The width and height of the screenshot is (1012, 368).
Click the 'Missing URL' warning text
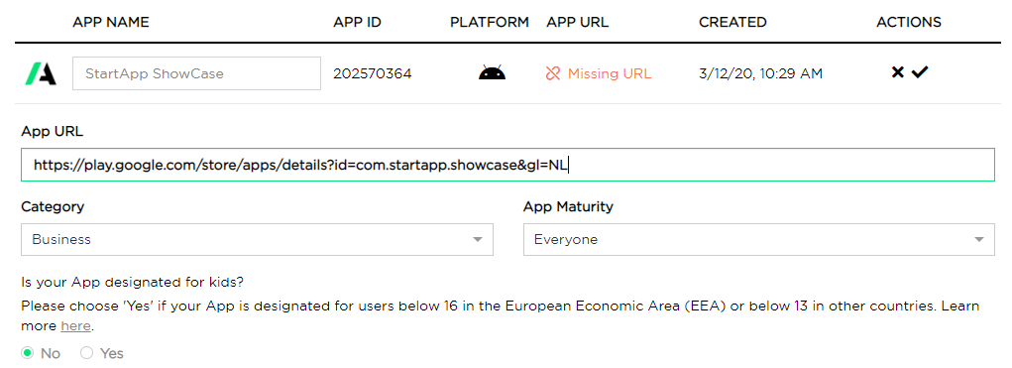[610, 73]
